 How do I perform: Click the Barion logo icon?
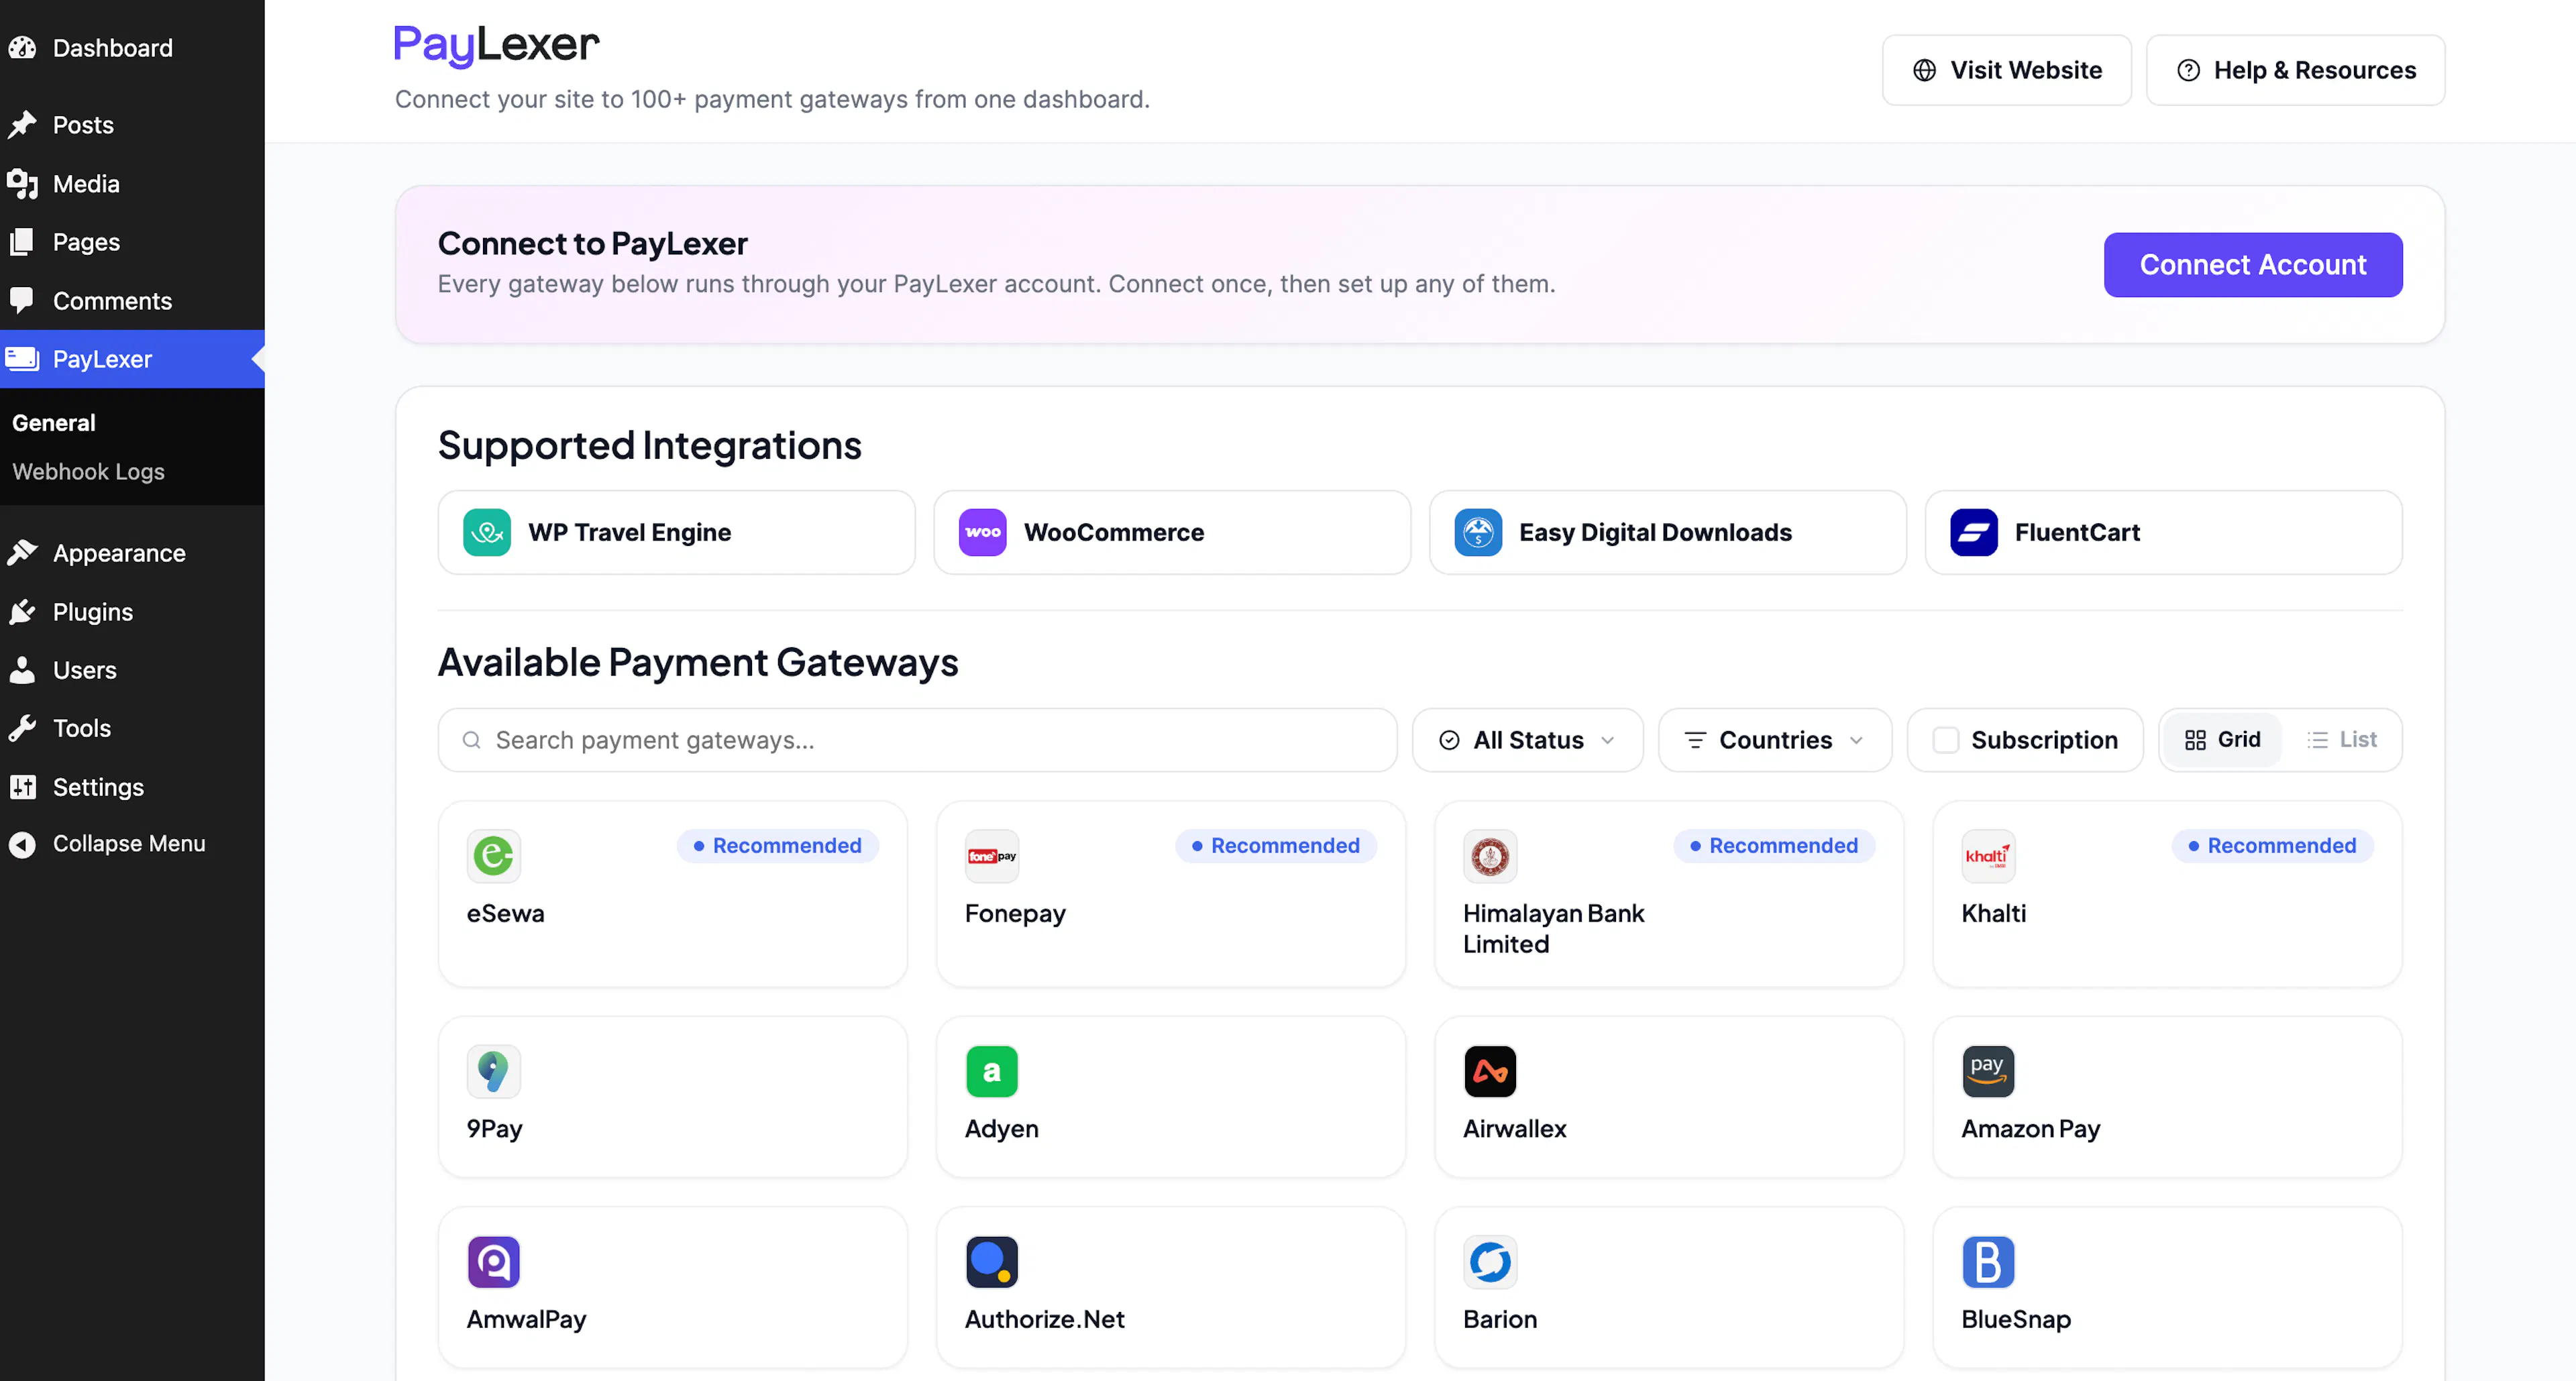pos(1489,1262)
